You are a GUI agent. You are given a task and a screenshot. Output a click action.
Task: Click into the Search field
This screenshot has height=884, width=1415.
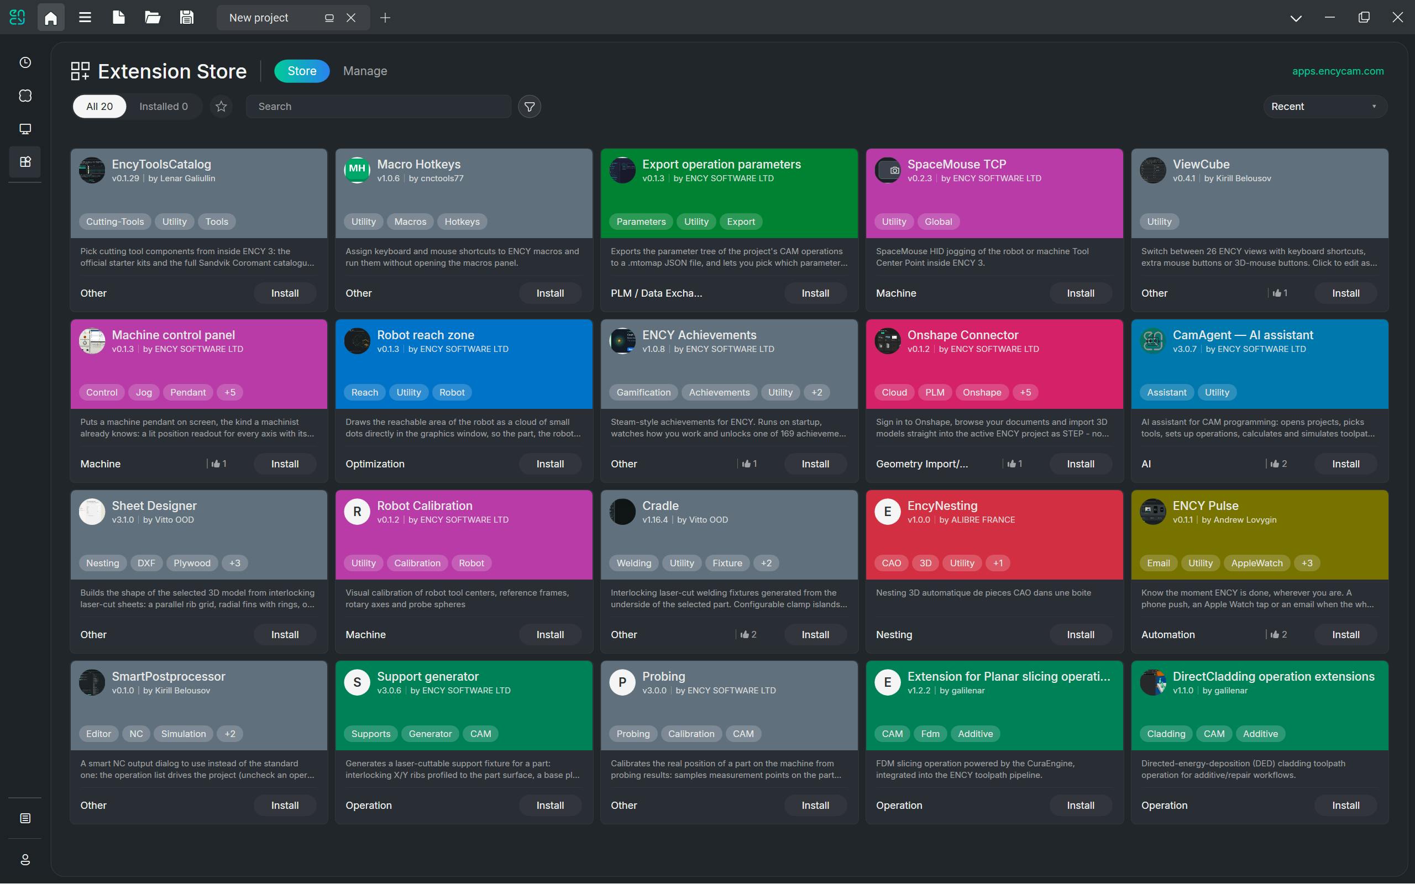tap(378, 107)
